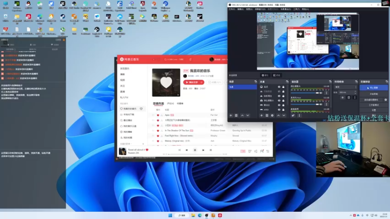Show hidden system tray icons chevron
Screen dimensions: 390x219
[x=351, y=215]
